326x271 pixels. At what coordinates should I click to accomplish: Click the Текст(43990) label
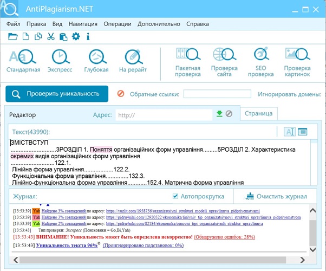coord(31,132)
